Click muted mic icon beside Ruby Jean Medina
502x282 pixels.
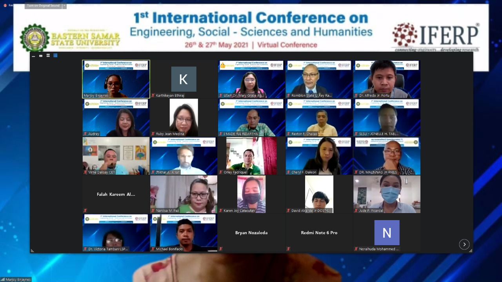153,134
